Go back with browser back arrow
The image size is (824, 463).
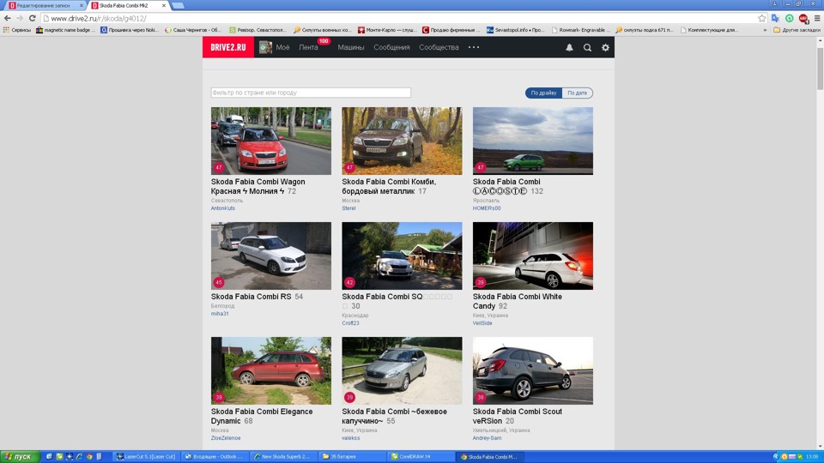coord(8,18)
